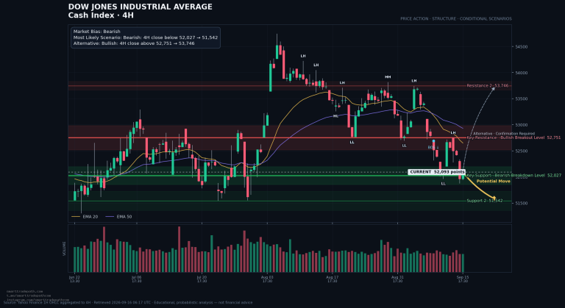Screen dimensions: 565x308
Task: Click the 53000 price axis tick
Action: click(x=522, y=125)
